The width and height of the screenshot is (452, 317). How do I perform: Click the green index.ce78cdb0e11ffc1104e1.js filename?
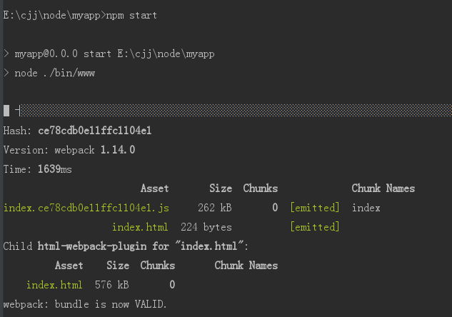[86, 208]
